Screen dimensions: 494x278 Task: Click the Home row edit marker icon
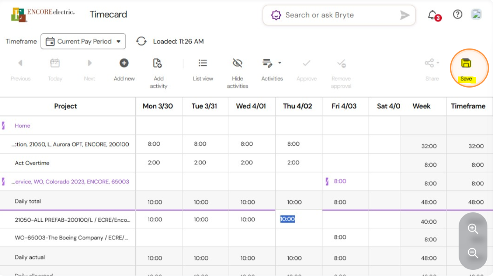pos(3,125)
